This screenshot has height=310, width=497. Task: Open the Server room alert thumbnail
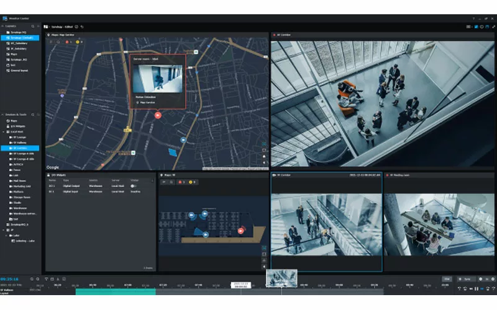pos(158,79)
